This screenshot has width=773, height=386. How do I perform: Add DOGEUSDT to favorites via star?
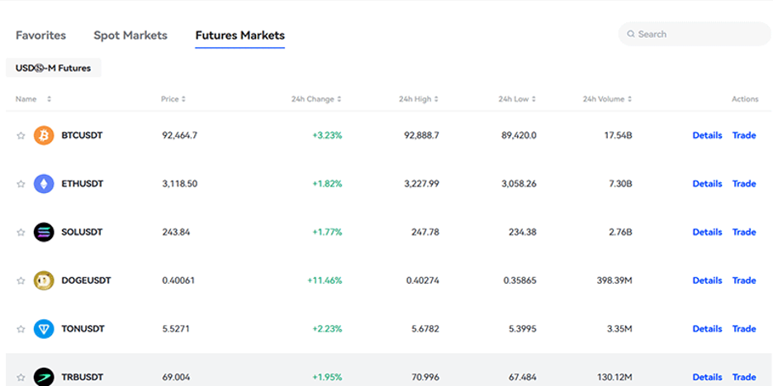[21, 280]
